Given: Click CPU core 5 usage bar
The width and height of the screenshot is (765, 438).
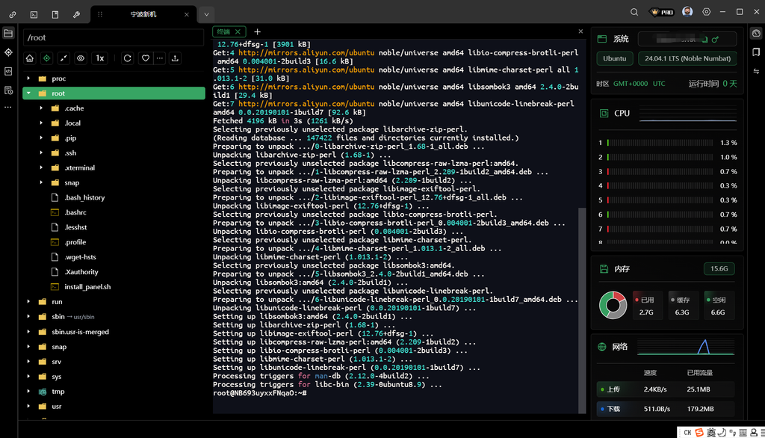Looking at the screenshot, I should tap(660, 200).
